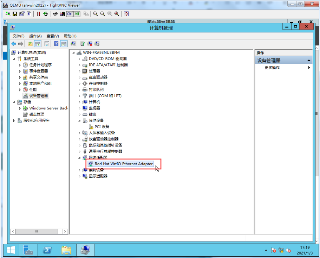This screenshot has height=258, width=320.
Task: Open PowerShell from the taskbar
Action: (x=47, y=250)
